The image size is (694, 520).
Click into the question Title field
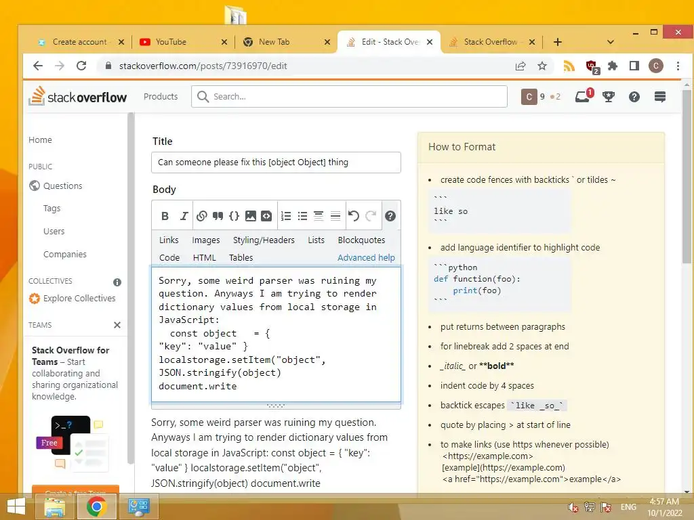[276, 162]
